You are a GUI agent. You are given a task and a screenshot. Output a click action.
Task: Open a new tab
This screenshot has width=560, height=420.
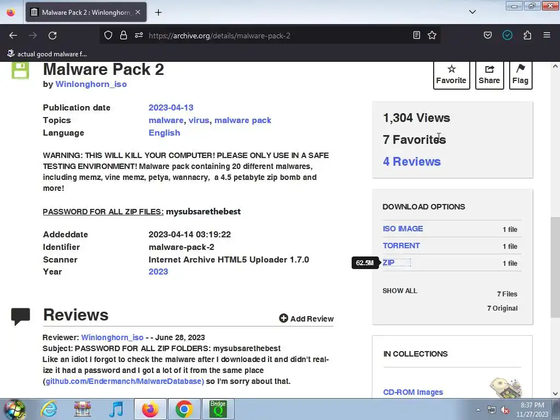click(x=158, y=12)
